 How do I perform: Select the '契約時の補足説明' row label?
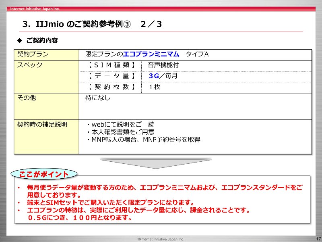tap(42, 124)
